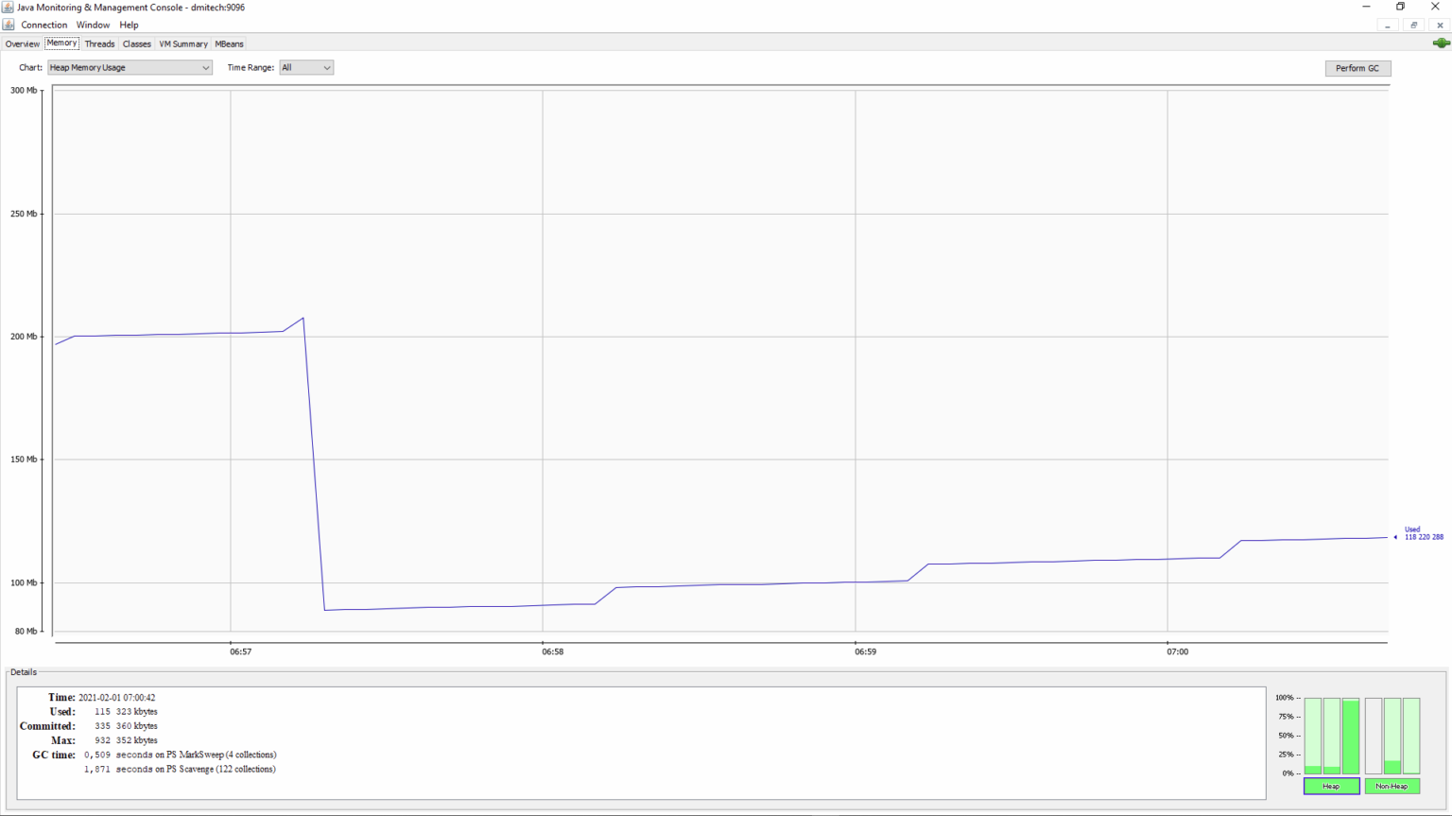Image resolution: width=1452 pixels, height=816 pixels.
Task: Click the 300 Mb y-axis label
Action: [x=24, y=91]
